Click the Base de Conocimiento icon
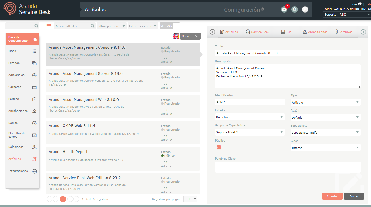 [35, 39]
